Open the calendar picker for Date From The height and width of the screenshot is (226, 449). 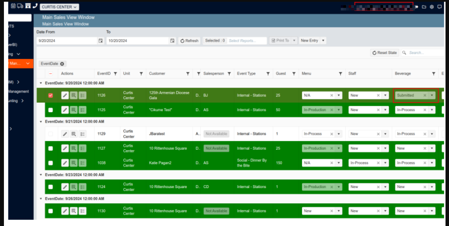[101, 41]
